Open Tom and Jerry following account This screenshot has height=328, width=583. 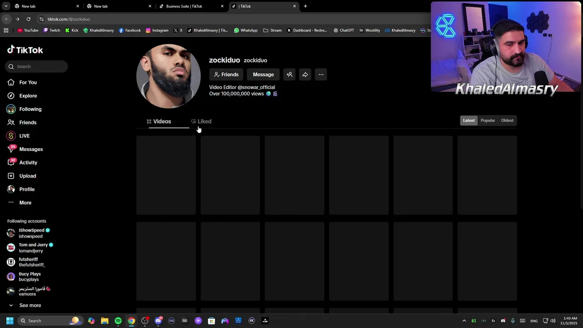tap(30, 248)
